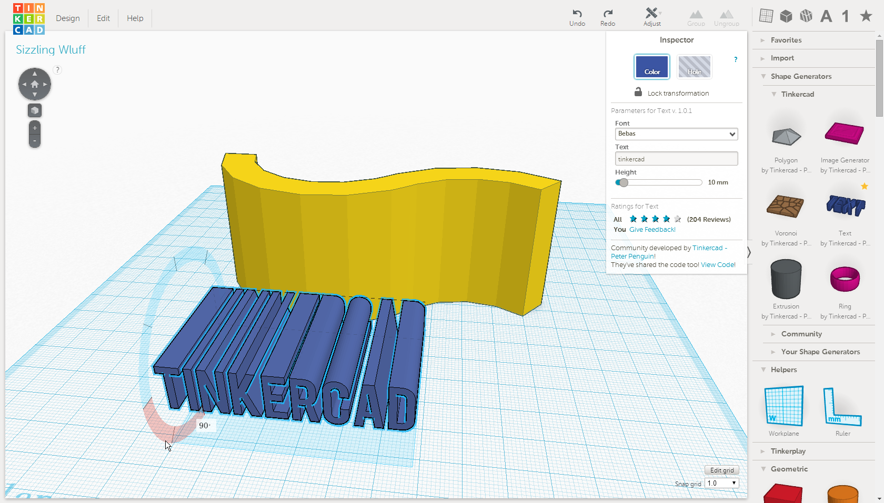Viewport: 884px width, 503px height.
Task: Open the Help menu
Action: point(135,18)
